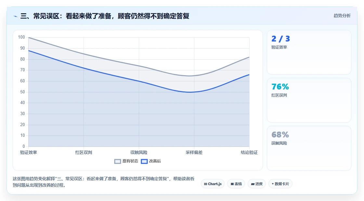Click the 表格 tag
364x201 pixels.
tap(236, 184)
